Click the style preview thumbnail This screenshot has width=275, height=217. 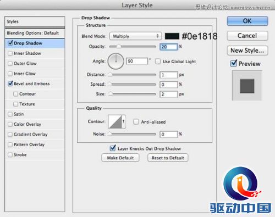click(x=247, y=86)
